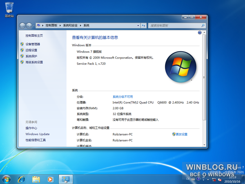Click the shield icon next to 更改设置

pos(174,134)
